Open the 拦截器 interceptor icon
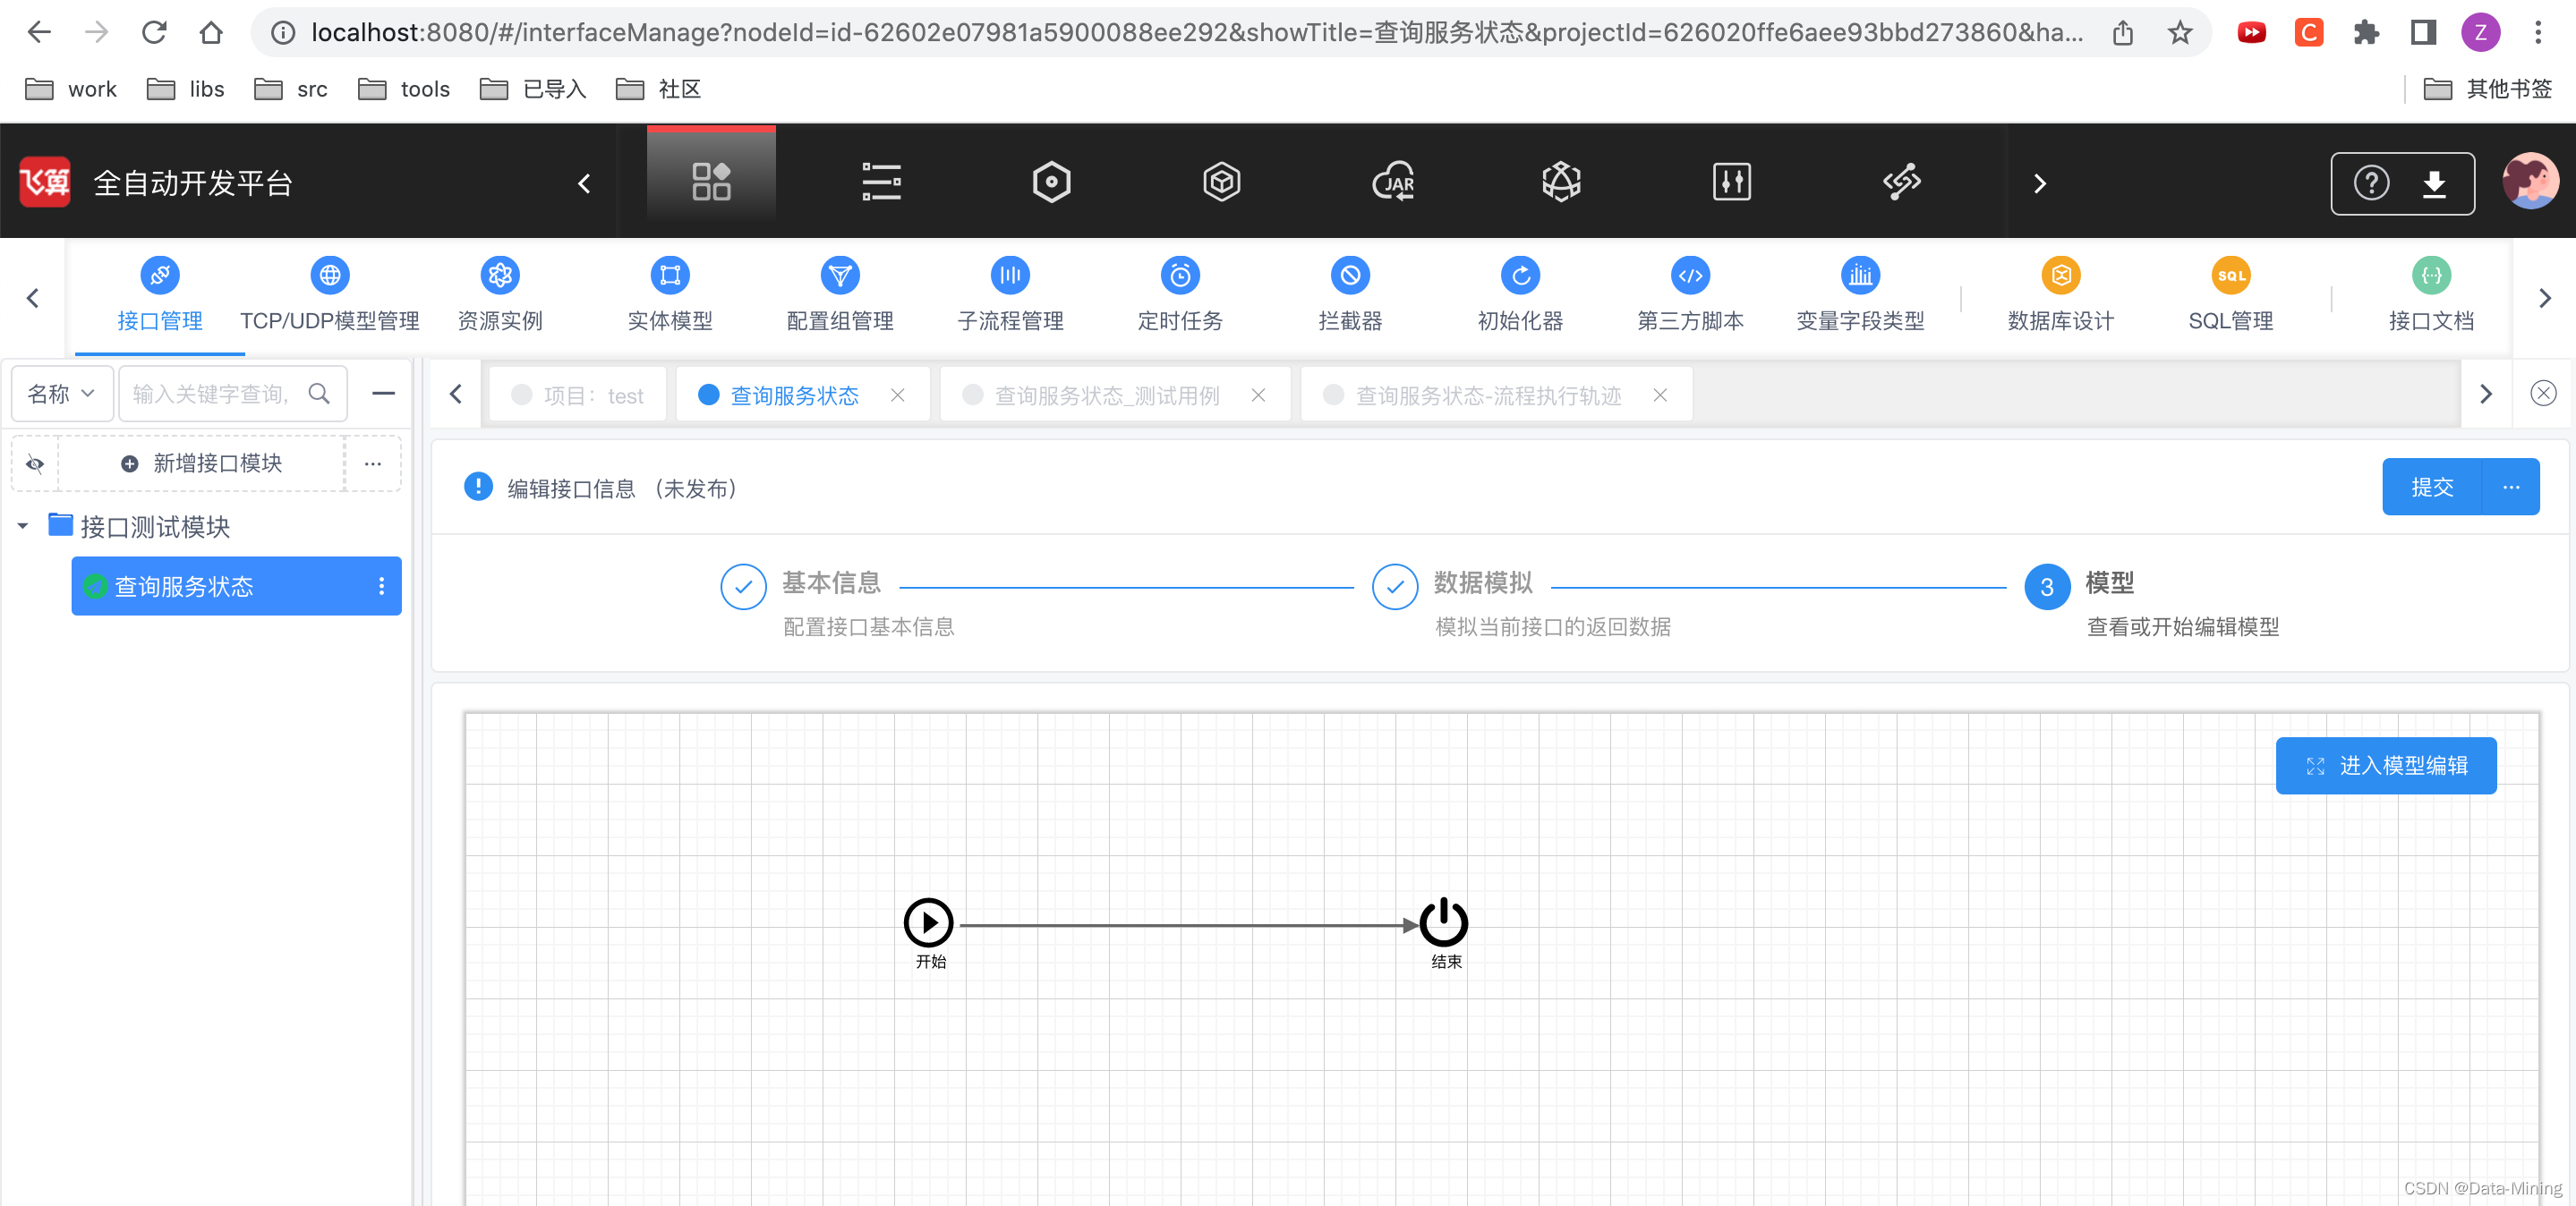This screenshot has width=2576, height=1206. click(x=1350, y=275)
